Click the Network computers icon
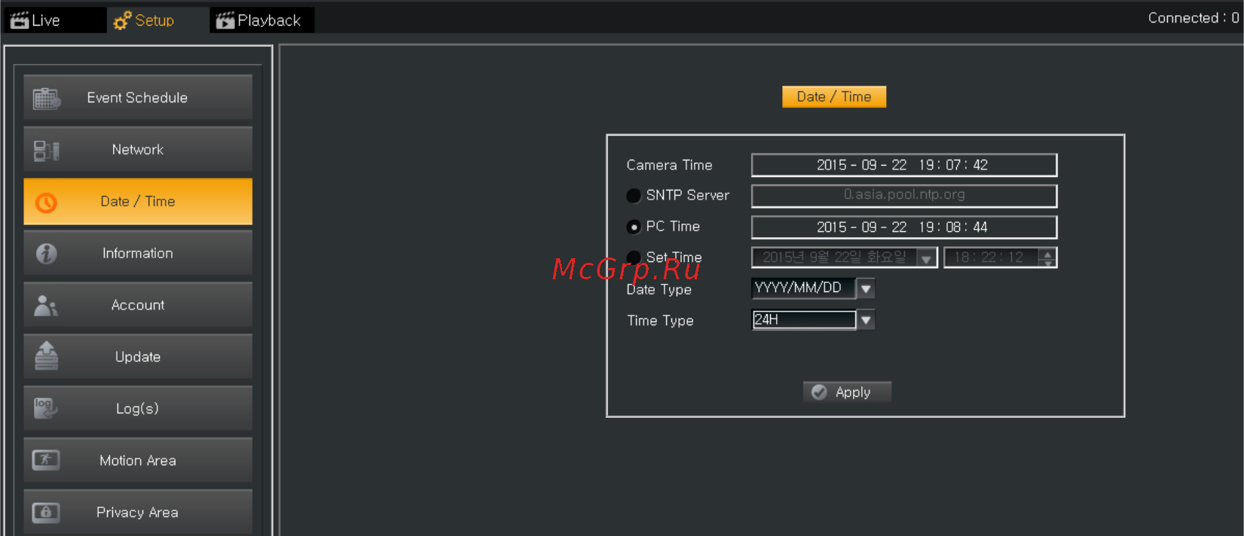Viewport: 1244px width, 536px height. (x=47, y=151)
